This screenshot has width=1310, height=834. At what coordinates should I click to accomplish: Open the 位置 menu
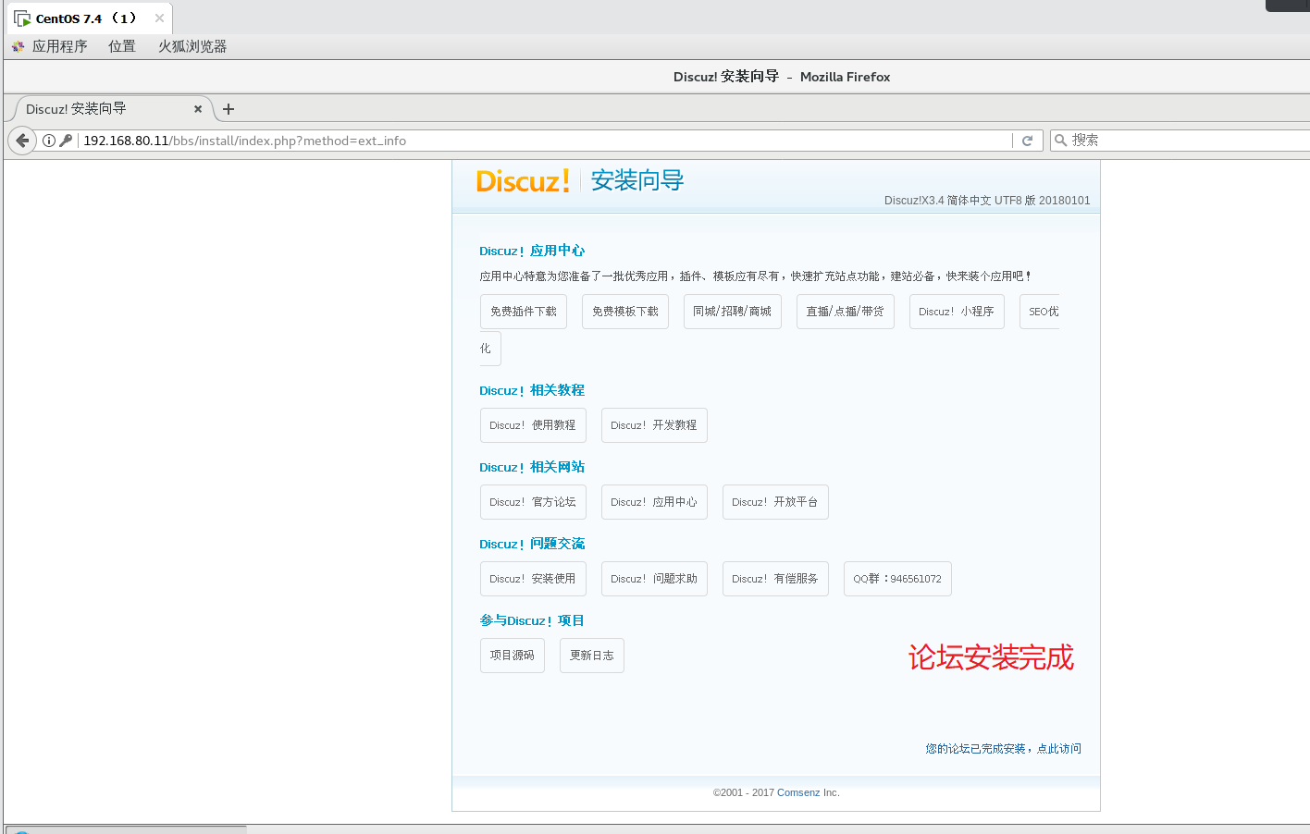122,46
